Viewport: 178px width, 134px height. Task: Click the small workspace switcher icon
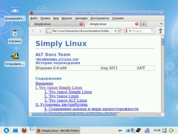[32, 129]
